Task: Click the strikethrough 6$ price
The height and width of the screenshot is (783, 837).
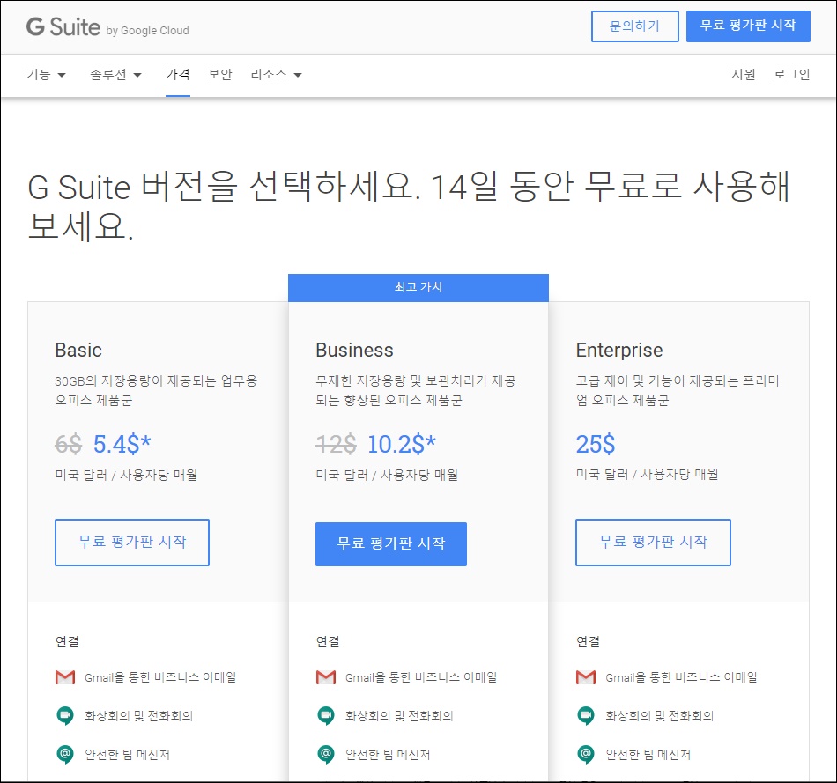Action: (69, 444)
